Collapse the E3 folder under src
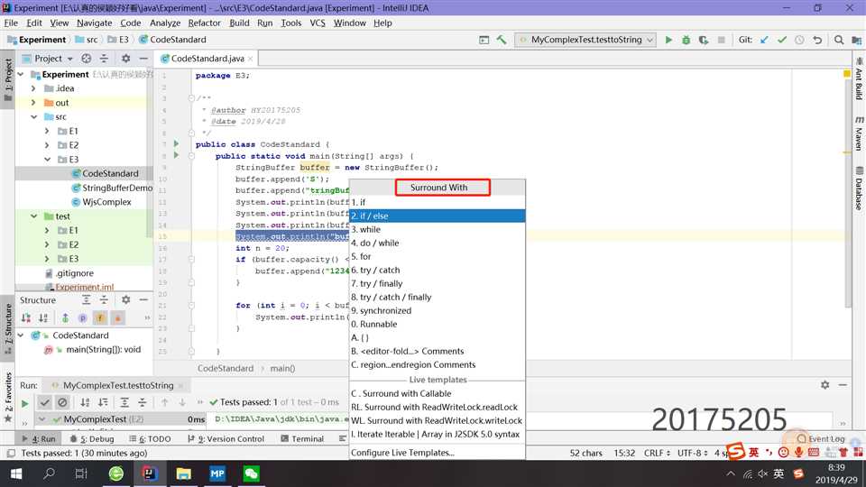The width and height of the screenshot is (866, 487). pyautogui.click(x=47, y=160)
